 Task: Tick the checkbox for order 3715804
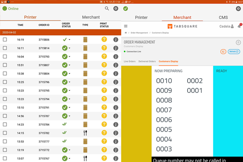pos(5,74)
